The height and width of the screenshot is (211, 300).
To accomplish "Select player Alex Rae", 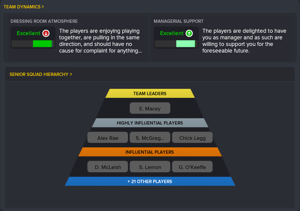I will (108, 138).
